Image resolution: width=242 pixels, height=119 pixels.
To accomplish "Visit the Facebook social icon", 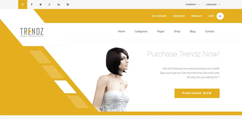I will tap(32, 5).
